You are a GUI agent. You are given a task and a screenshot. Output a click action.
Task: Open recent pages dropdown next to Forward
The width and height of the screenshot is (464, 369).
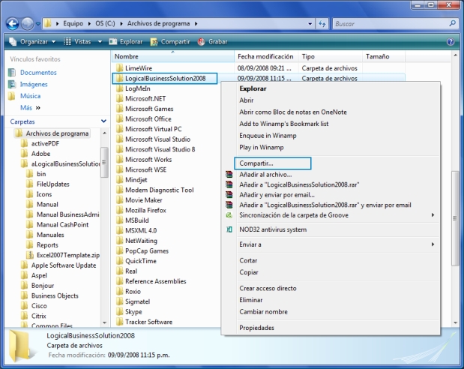(x=38, y=24)
